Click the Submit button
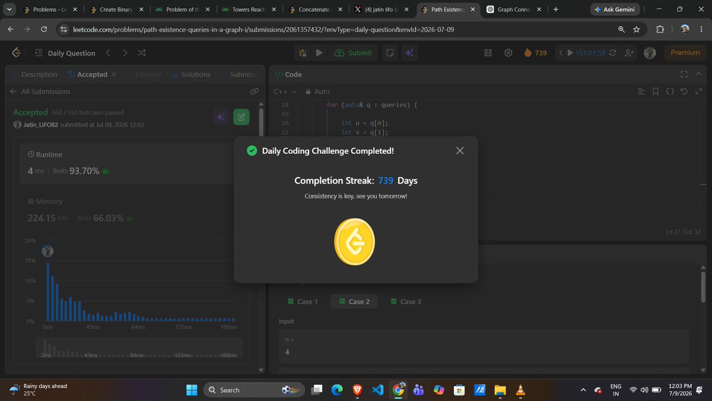Image resolution: width=712 pixels, height=401 pixels. pyautogui.click(x=353, y=53)
